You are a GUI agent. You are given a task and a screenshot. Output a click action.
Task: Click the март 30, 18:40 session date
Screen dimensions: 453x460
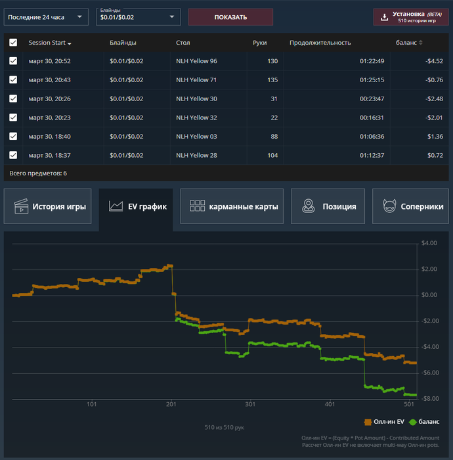[x=49, y=136]
